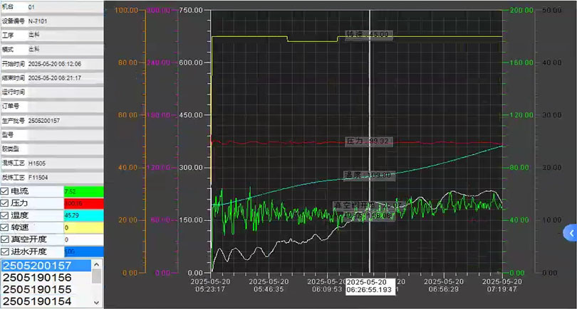Uncheck the 电流 checkbox
Screen dimensions: 577x309
click(6, 192)
